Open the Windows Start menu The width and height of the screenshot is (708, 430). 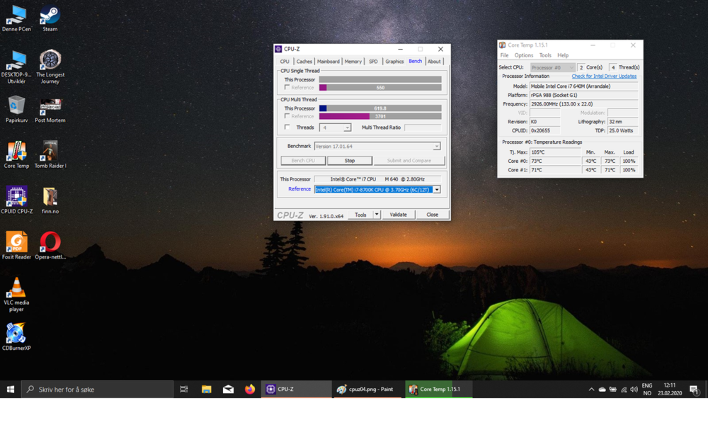click(11, 389)
